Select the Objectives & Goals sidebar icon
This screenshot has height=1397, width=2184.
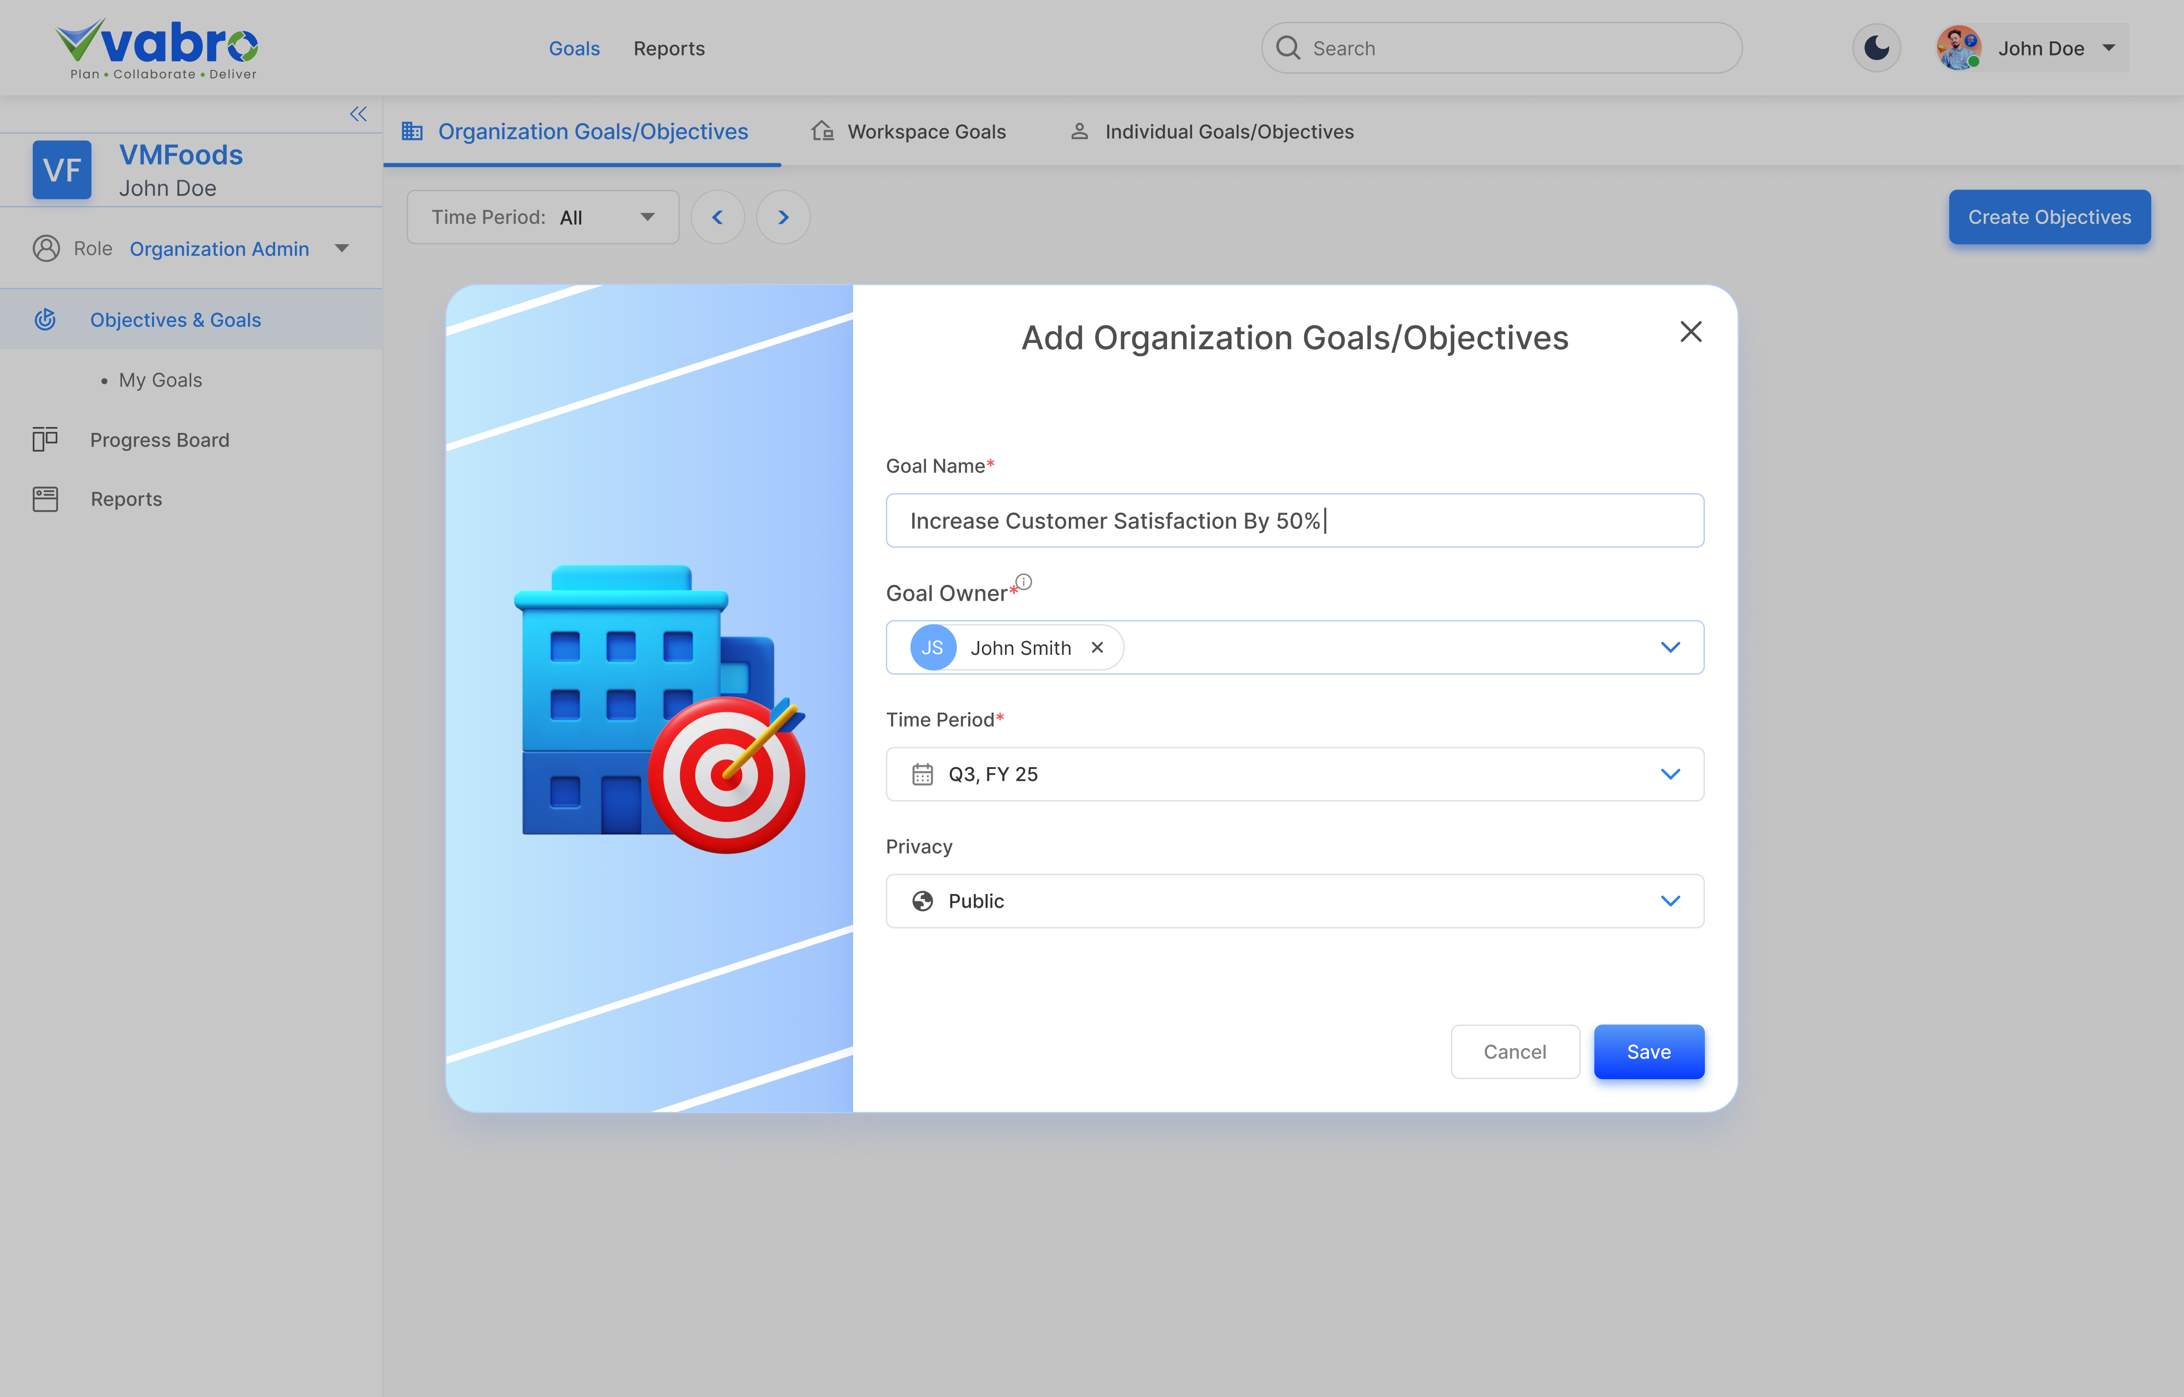[x=45, y=319]
